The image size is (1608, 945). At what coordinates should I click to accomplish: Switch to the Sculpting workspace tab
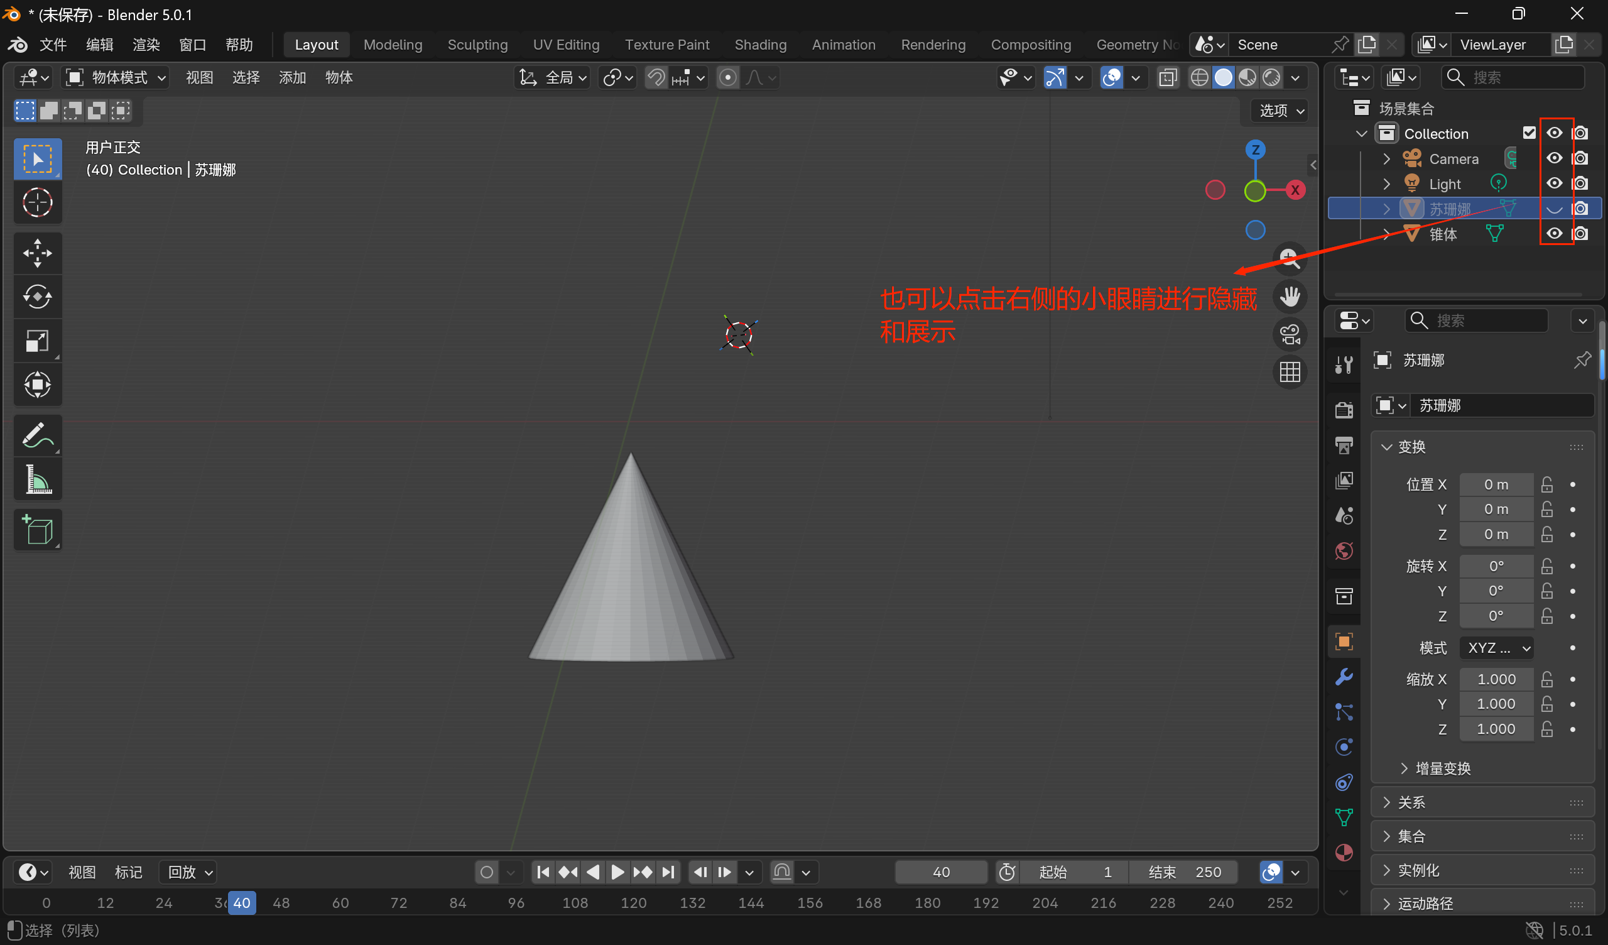click(x=477, y=45)
